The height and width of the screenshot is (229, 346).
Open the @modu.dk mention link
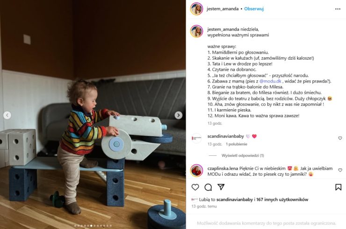[x=270, y=81]
